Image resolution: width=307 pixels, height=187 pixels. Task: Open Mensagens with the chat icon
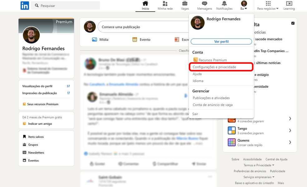(204, 5)
